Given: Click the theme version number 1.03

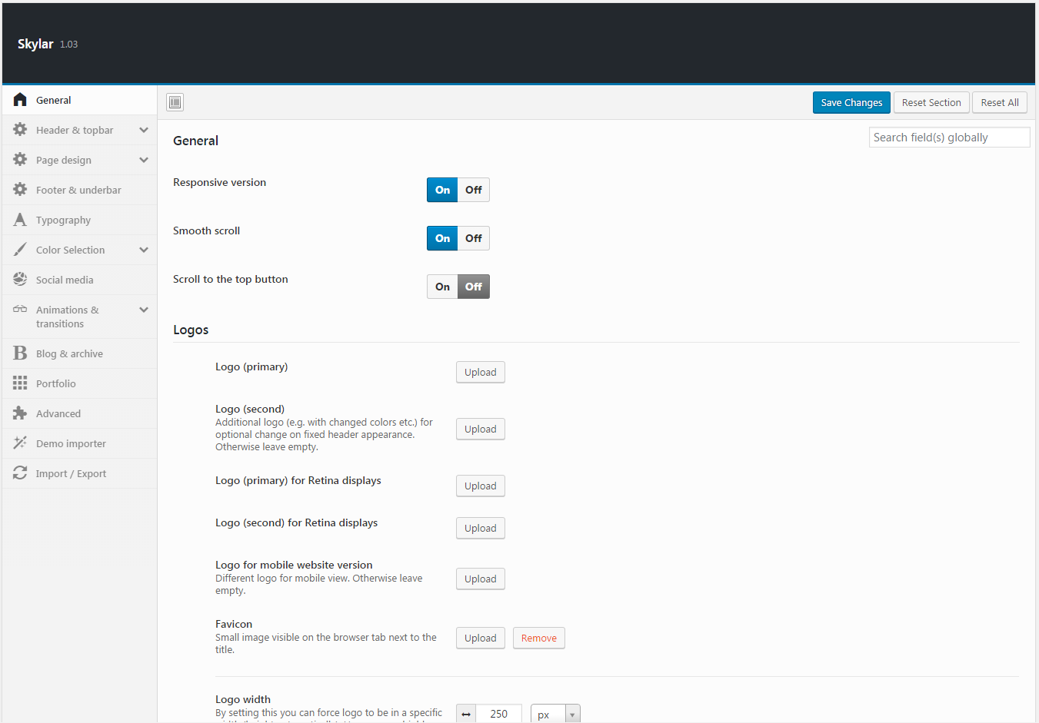Looking at the screenshot, I should click(x=69, y=45).
